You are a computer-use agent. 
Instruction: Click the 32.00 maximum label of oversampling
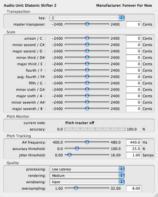pyautogui.click(x=115, y=189)
